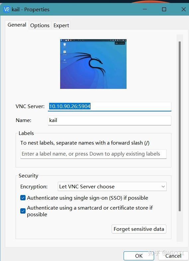Image resolution: width=189 pixels, height=261 pixels.
Task: Open the Expert tab
Action: coord(61,25)
